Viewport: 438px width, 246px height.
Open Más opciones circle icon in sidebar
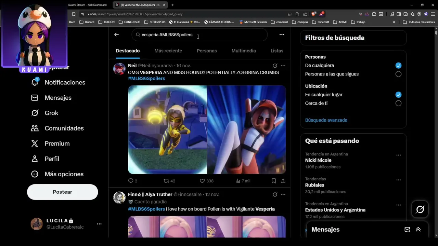(x=35, y=174)
